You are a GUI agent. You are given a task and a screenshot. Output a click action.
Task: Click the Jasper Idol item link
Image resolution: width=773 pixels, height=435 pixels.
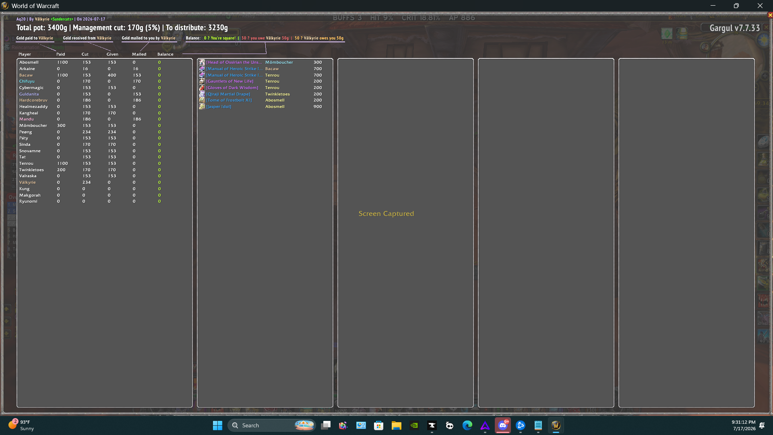click(x=219, y=107)
